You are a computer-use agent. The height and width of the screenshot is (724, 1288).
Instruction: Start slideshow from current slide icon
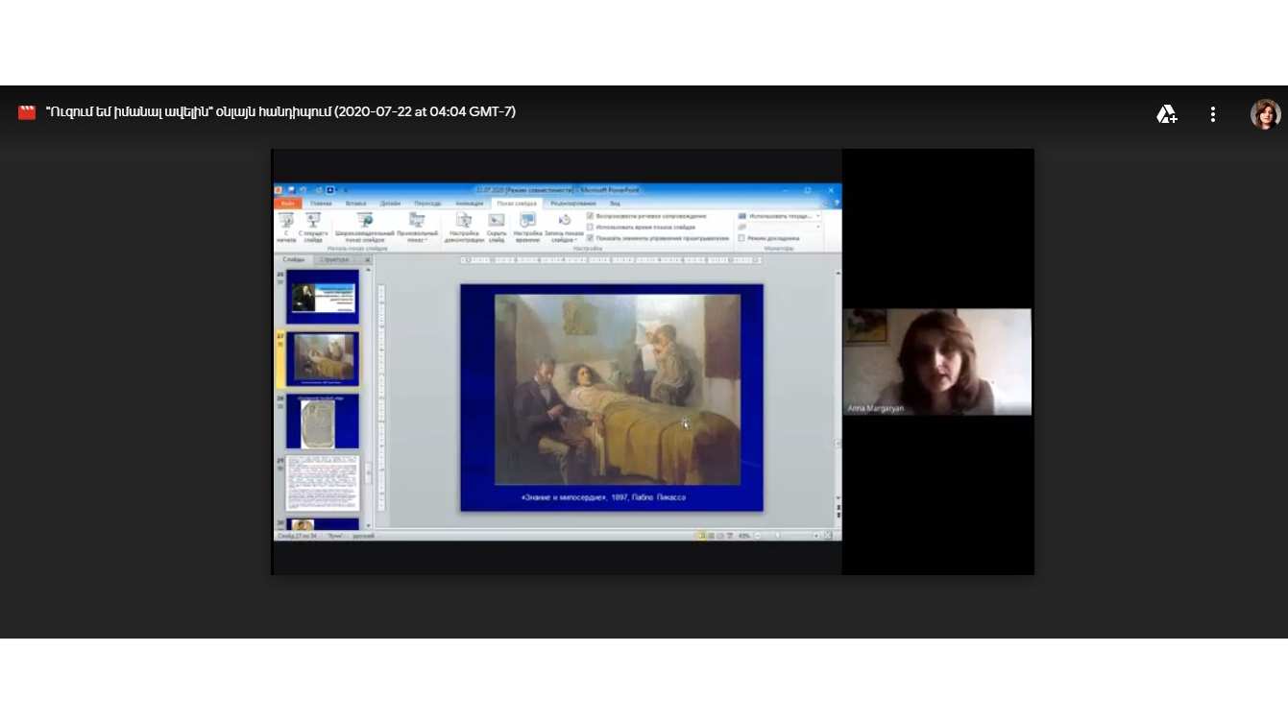[x=313, y=222]
